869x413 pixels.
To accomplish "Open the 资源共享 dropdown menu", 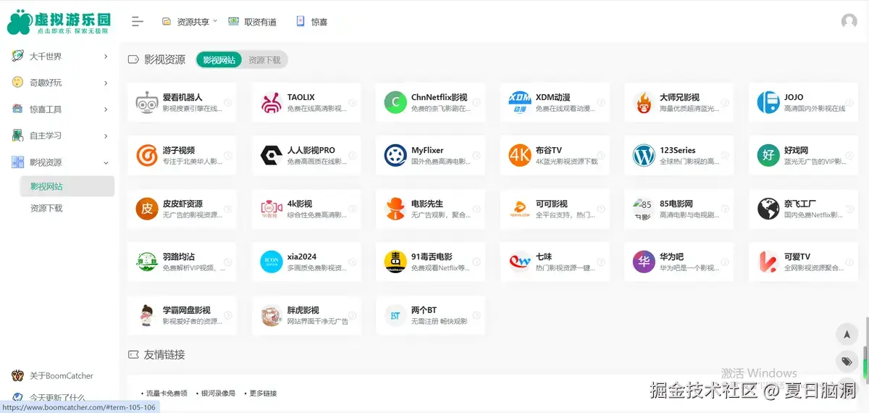I will (189, 22).
